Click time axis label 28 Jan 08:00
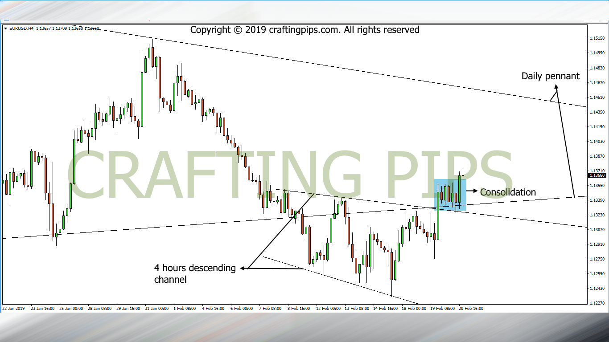The width and height of the screenshot is (609, 342). 100,308
